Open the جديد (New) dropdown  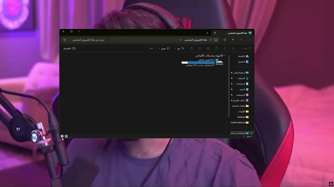click(x=246, y=48)
